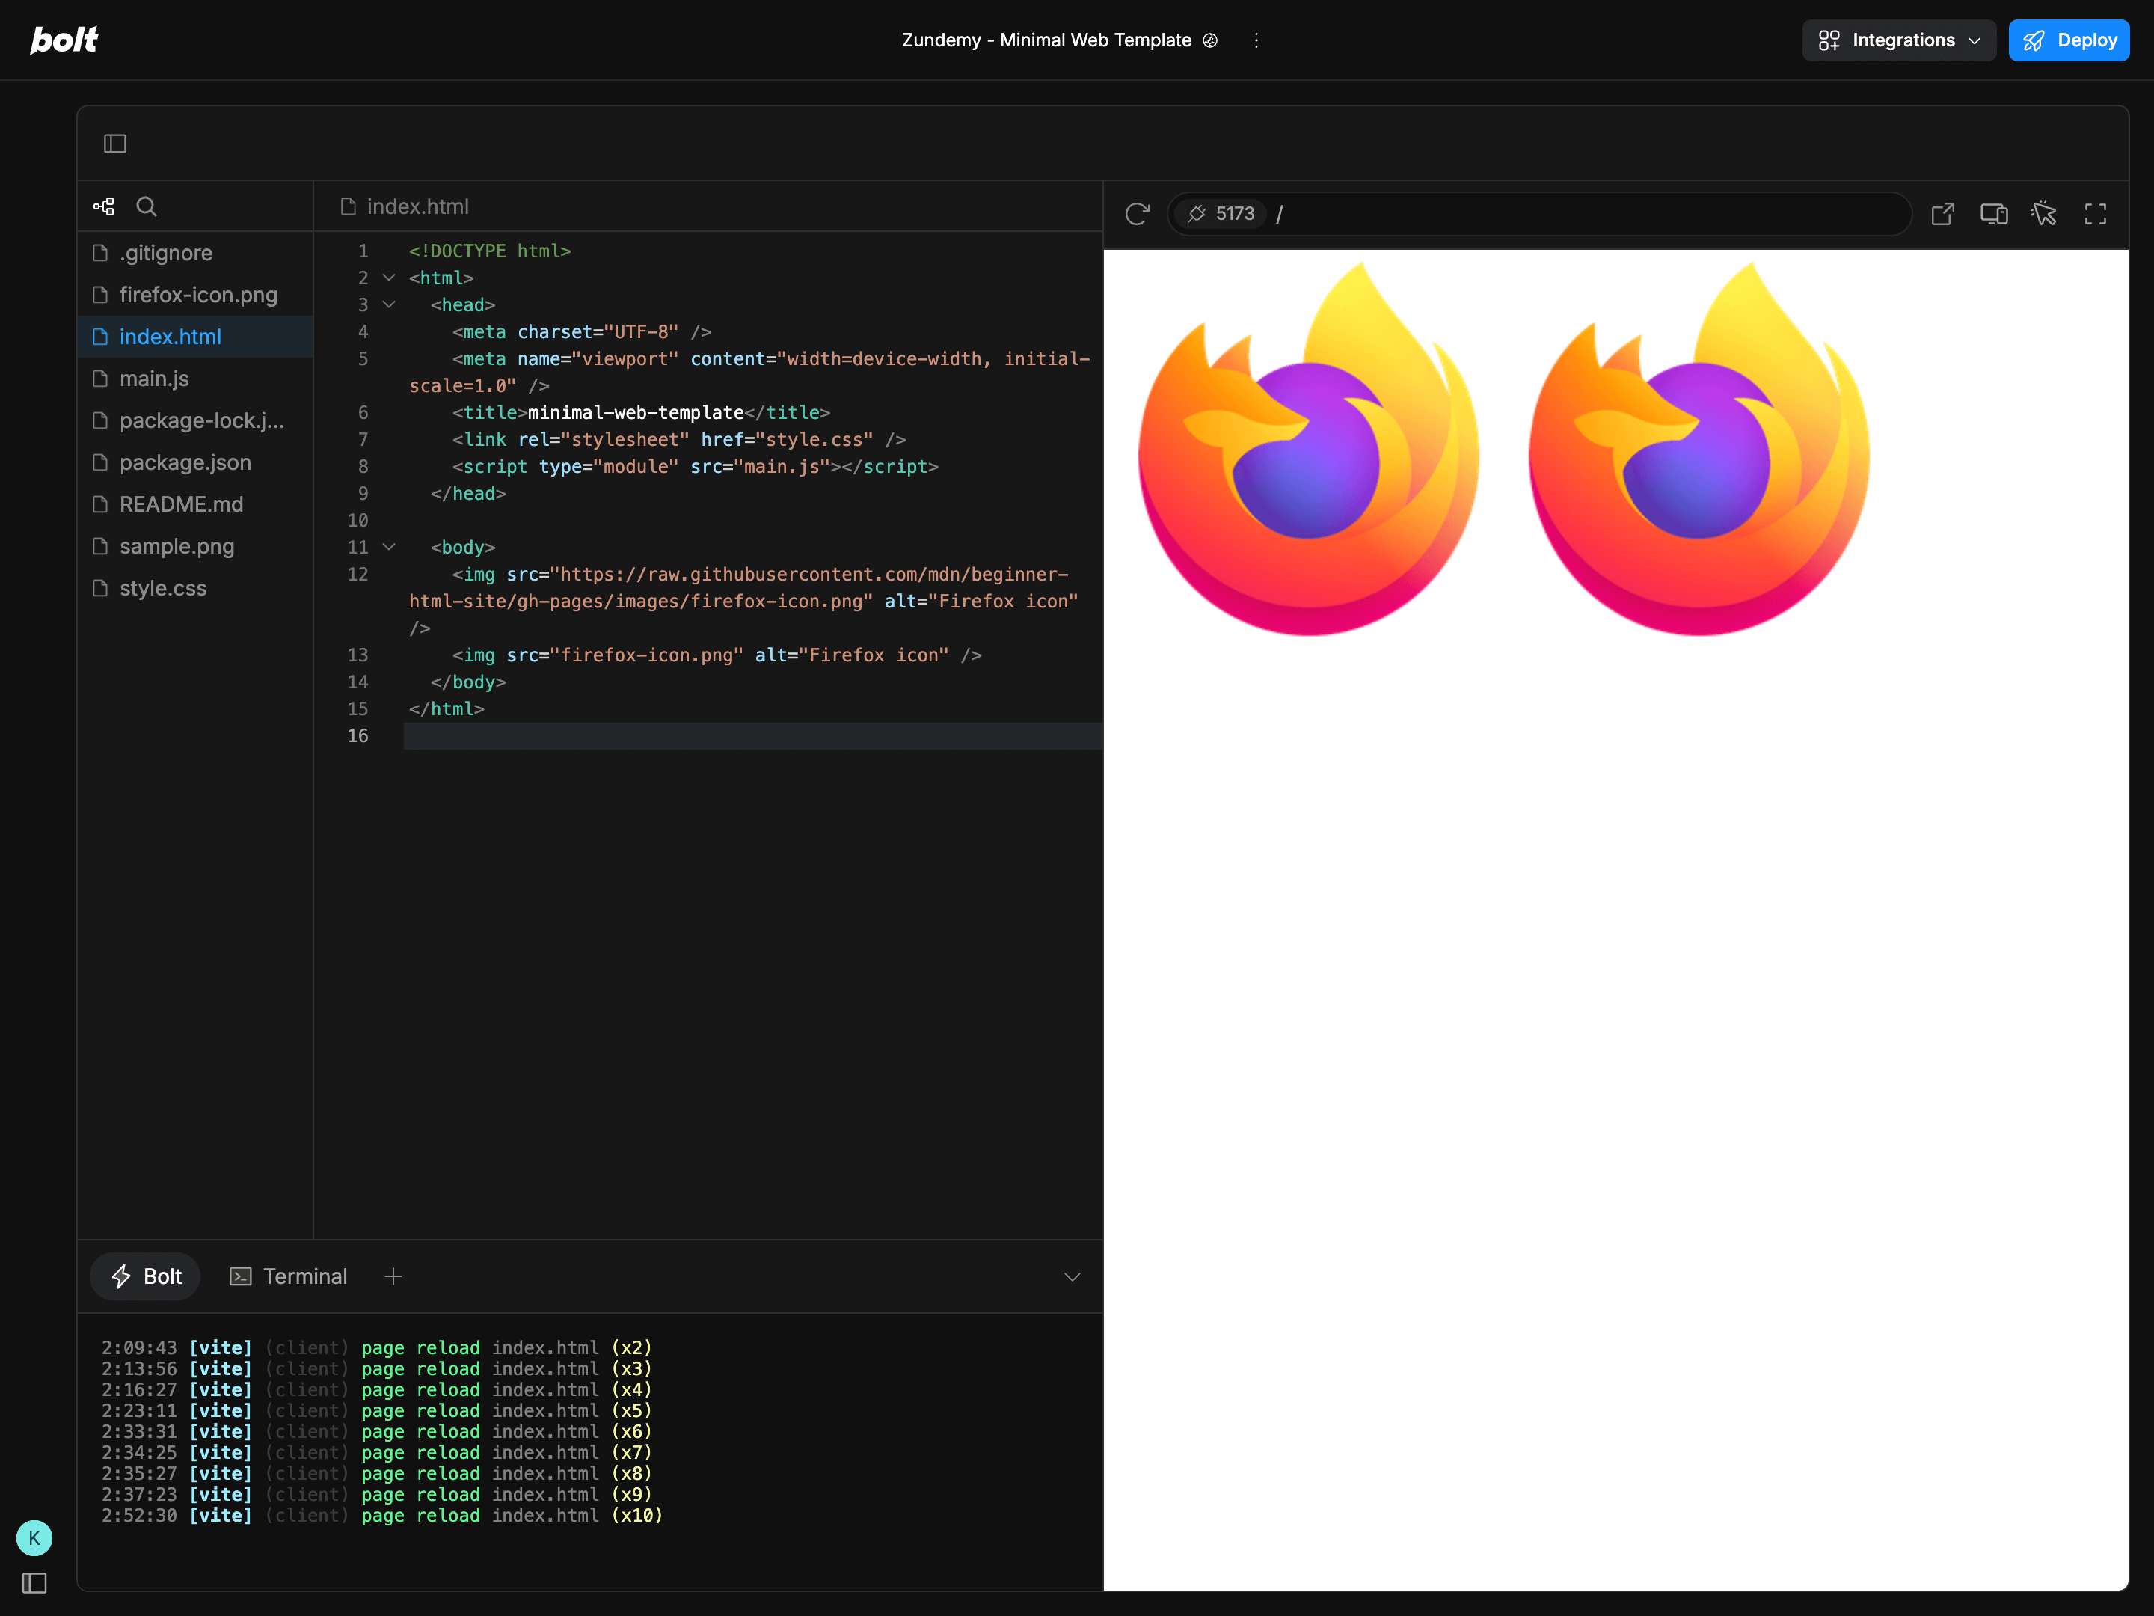Viewport: 2154px width, 1616px height.
Task: Open .gitignore file
Action: [x=196, y=254]
